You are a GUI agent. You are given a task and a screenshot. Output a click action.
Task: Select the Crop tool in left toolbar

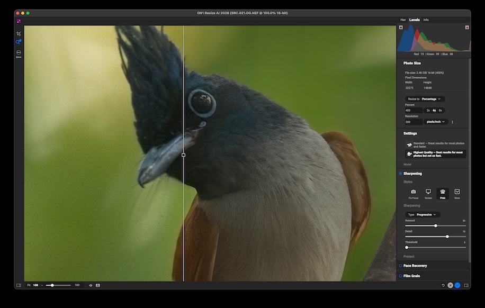pos(19,33)
